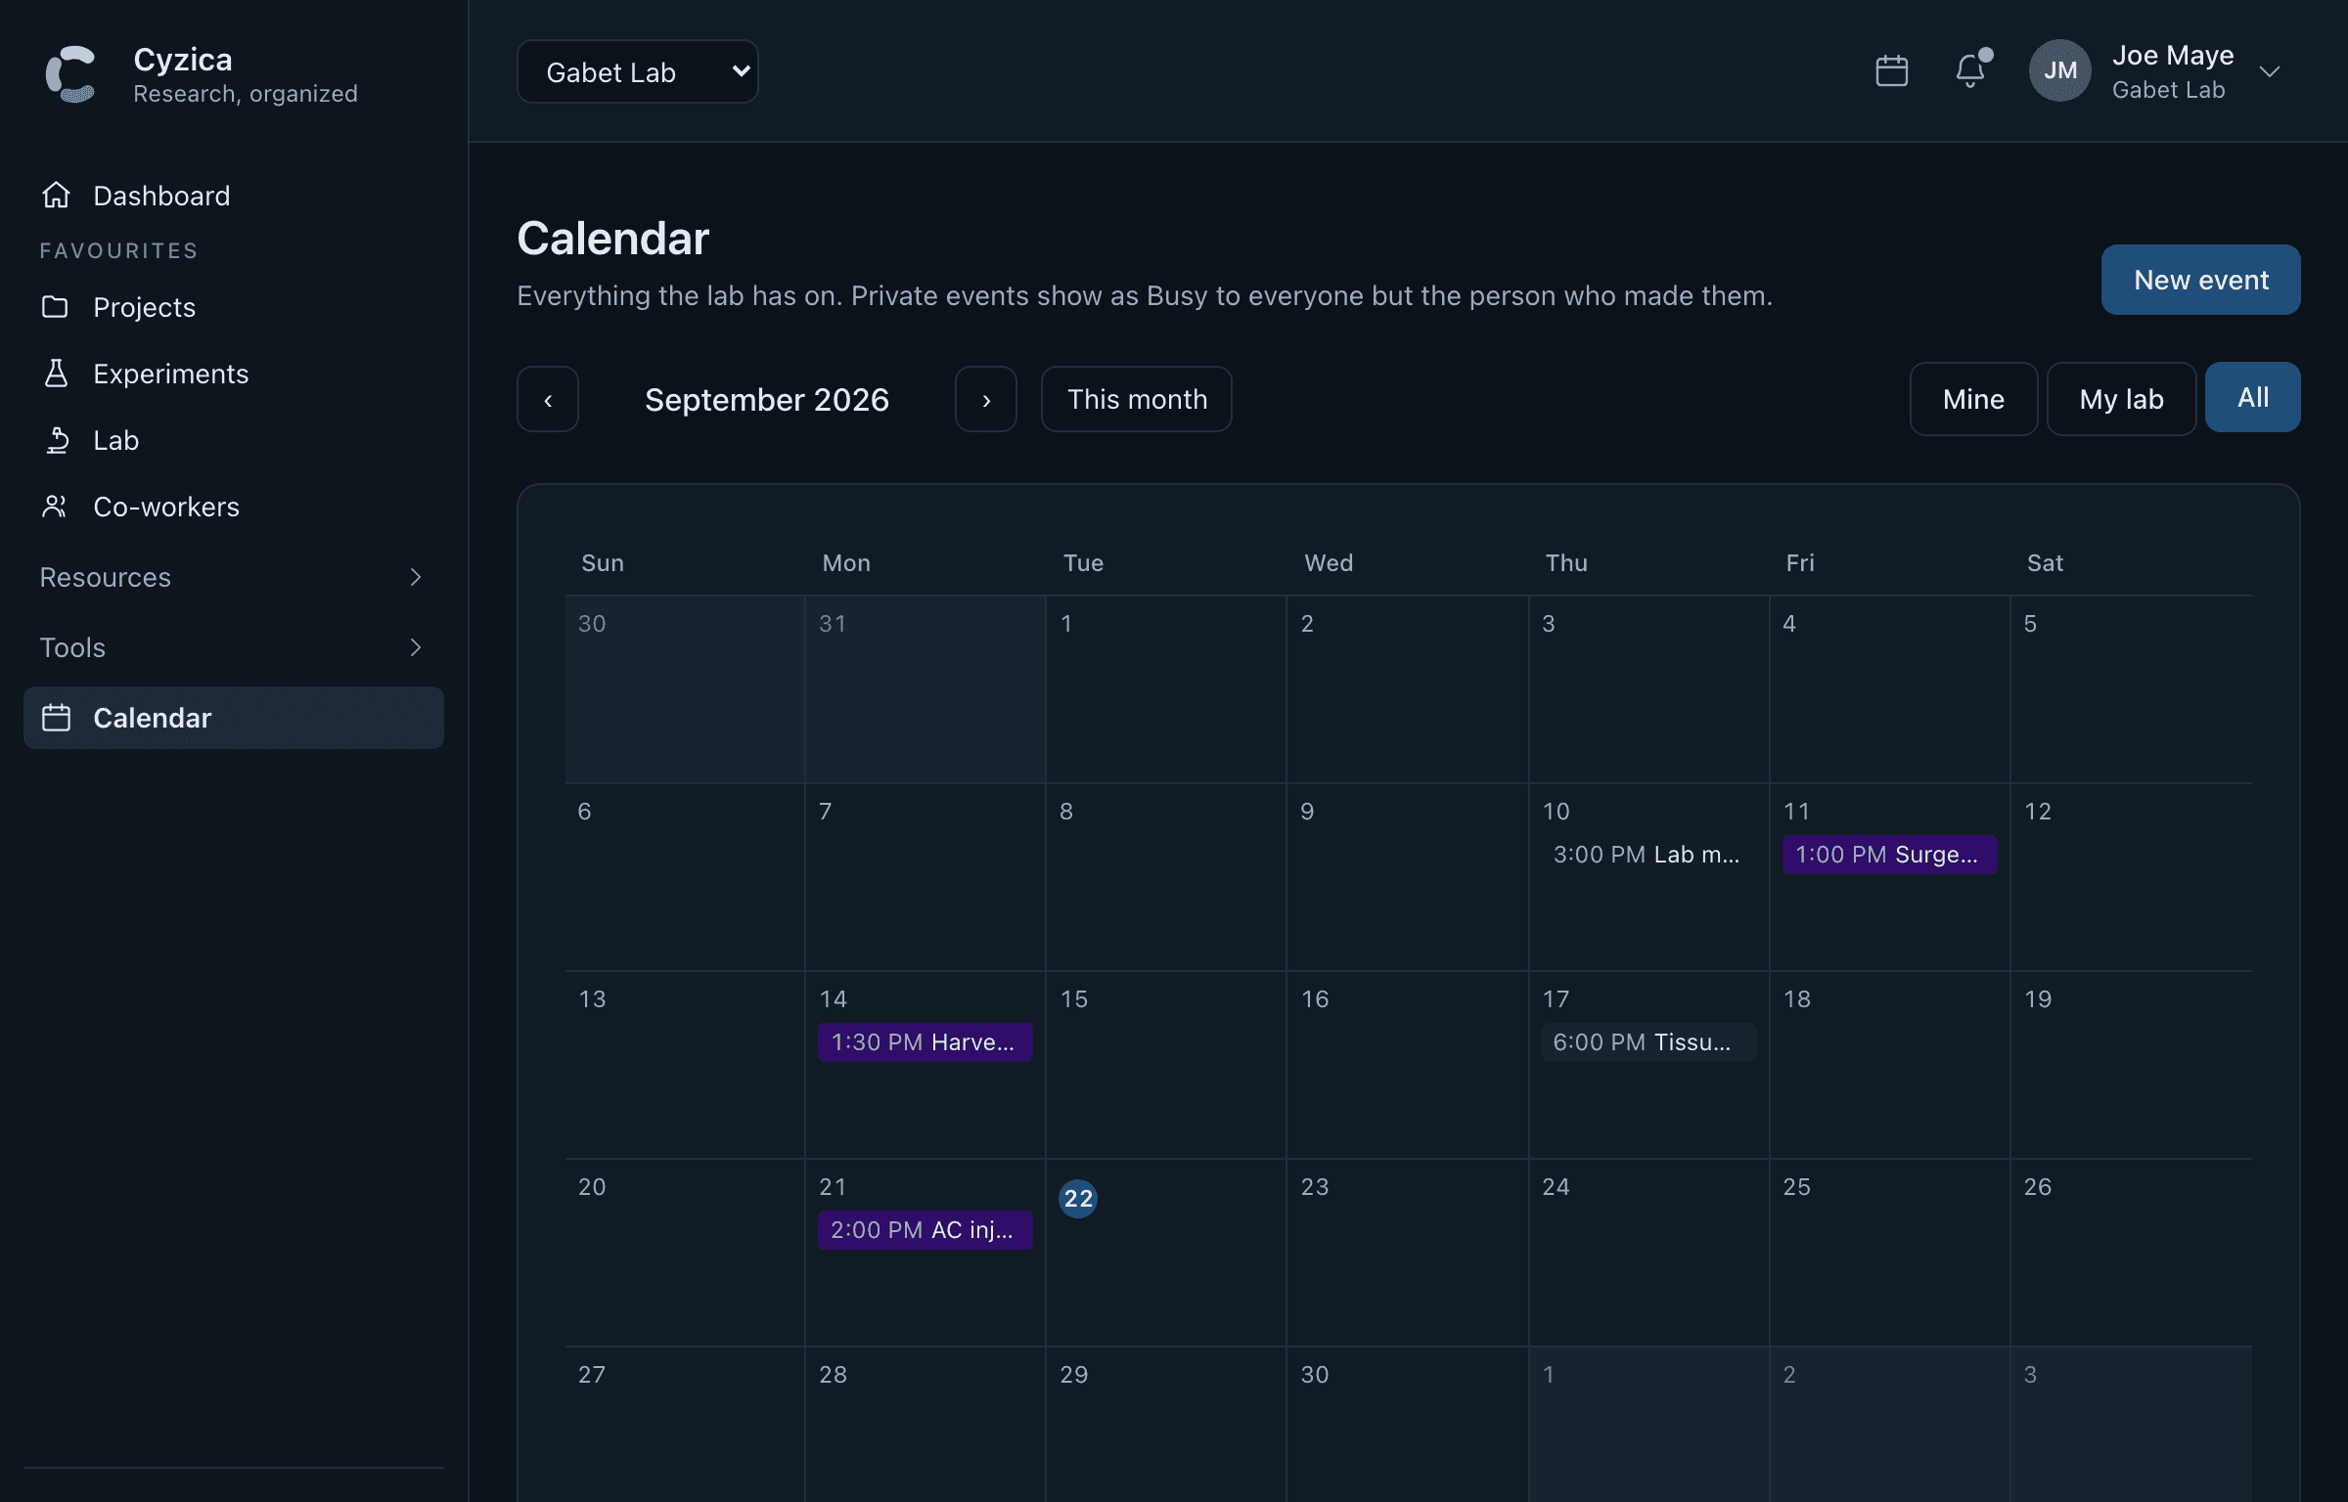Click the FAVOURITES section label
The image size is (2348, 1502).
(118, 250)
